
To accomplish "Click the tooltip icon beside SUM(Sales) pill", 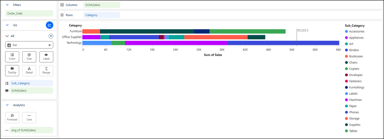I will point(7,91).
